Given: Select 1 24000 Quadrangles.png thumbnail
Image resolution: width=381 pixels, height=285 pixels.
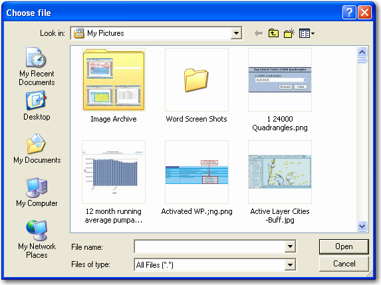Looking at the screenshot, I should pyautogui.click(x=280, y=80).
